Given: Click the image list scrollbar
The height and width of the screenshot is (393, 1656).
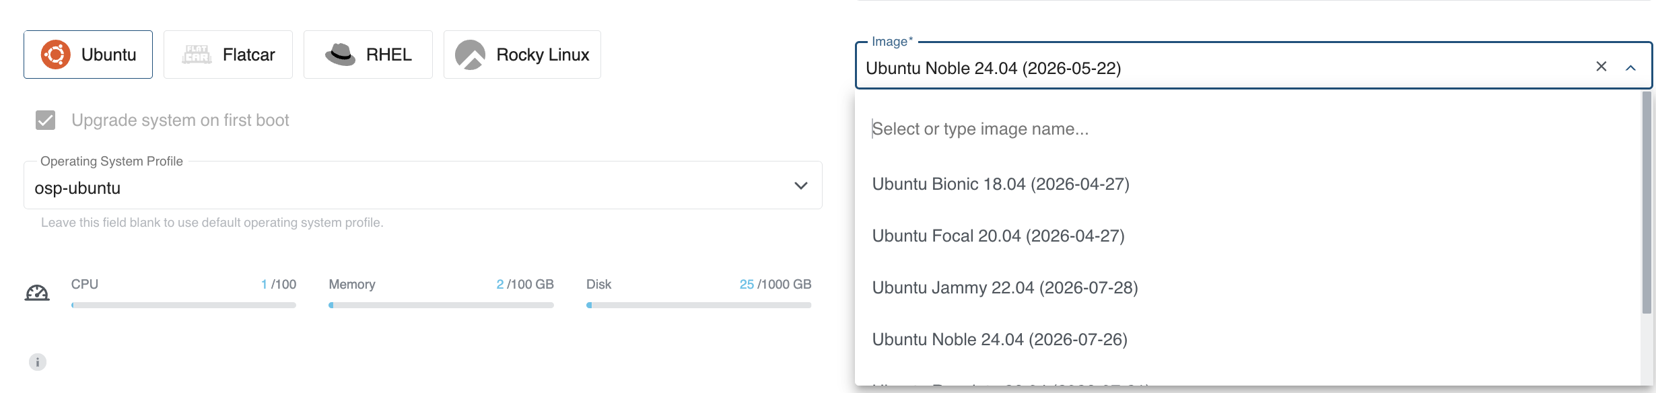Looking at the screenshot, I should [1647, 202].
